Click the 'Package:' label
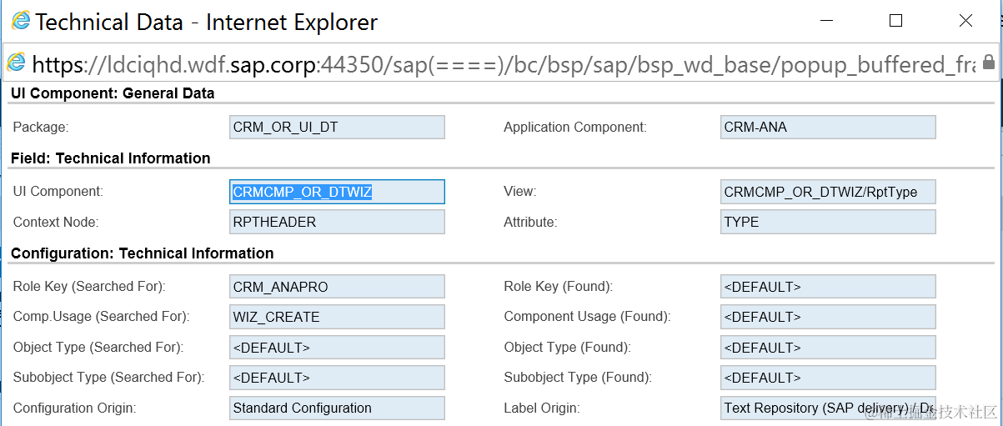 coord(41,128)
